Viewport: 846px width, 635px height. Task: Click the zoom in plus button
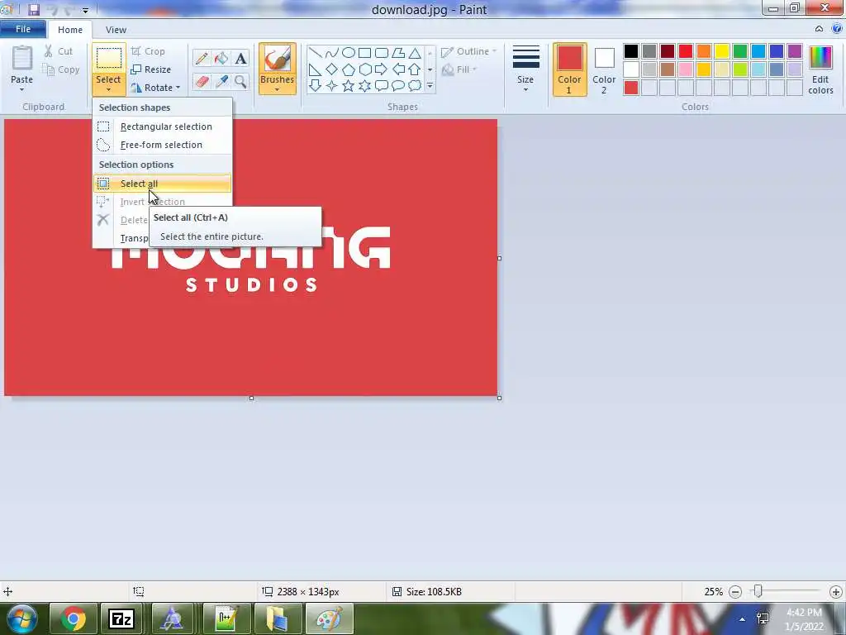[836, 592]
